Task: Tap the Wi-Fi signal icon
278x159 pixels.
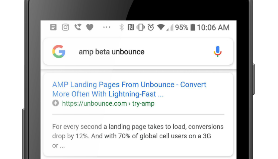Action: [161, 27]
